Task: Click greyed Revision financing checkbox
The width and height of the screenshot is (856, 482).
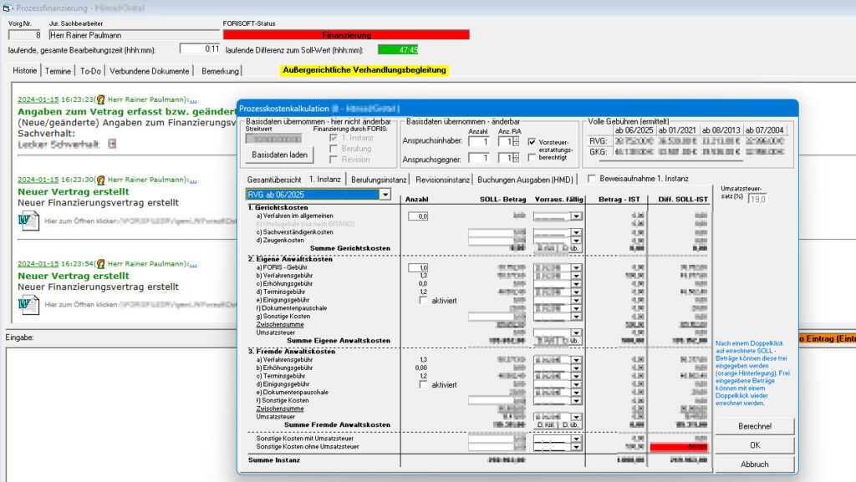Action: tap(334, 160)
